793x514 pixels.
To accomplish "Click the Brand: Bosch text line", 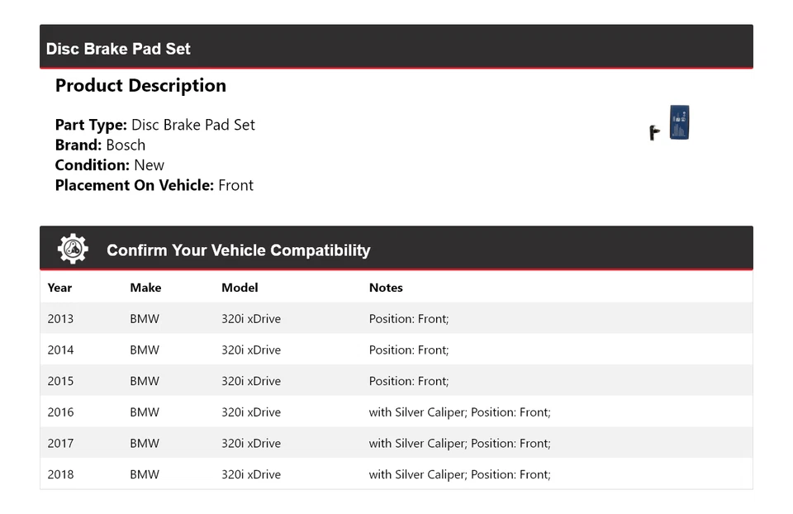I will (x=100, y=145).
